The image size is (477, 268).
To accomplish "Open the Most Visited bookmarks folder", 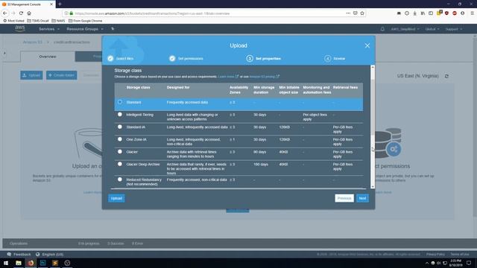I will coord(13,21).
